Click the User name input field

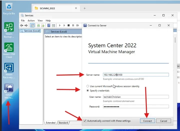click(x=136, y=97)
